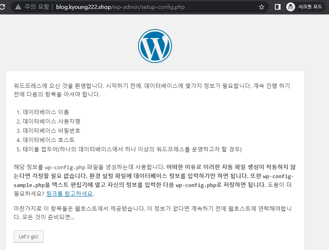Screen dimensions: 329x250
Task: Click the '워드프레스에 오신 것을 환영합니다' intro text
Action: (x=152, y=90)
